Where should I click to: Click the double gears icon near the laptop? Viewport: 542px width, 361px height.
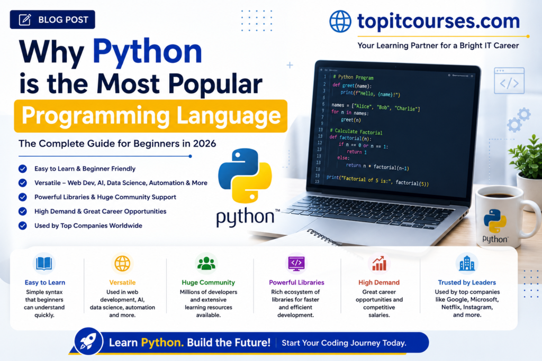pyautogui.click(x=519, y=120)
